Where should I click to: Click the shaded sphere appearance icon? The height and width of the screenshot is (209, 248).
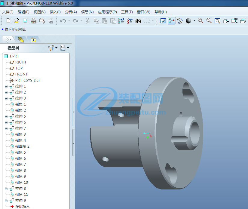[x=188, y=21]
